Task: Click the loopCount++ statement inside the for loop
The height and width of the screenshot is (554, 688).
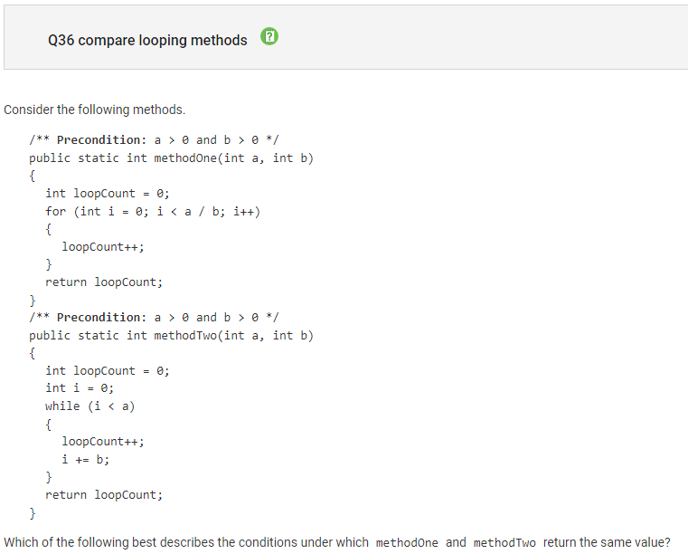Action: point(103,247)
